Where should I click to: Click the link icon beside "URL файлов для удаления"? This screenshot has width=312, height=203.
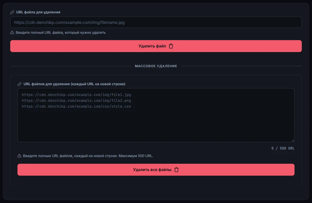[19, 84]
